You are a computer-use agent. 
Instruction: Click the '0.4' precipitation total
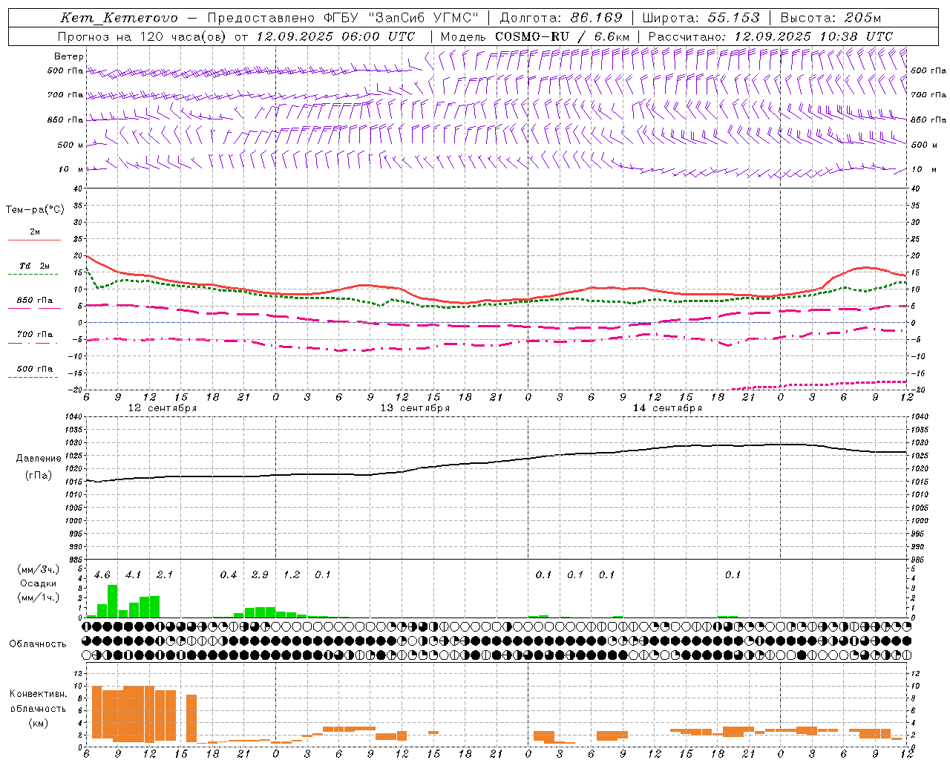(x=229, y=574)
